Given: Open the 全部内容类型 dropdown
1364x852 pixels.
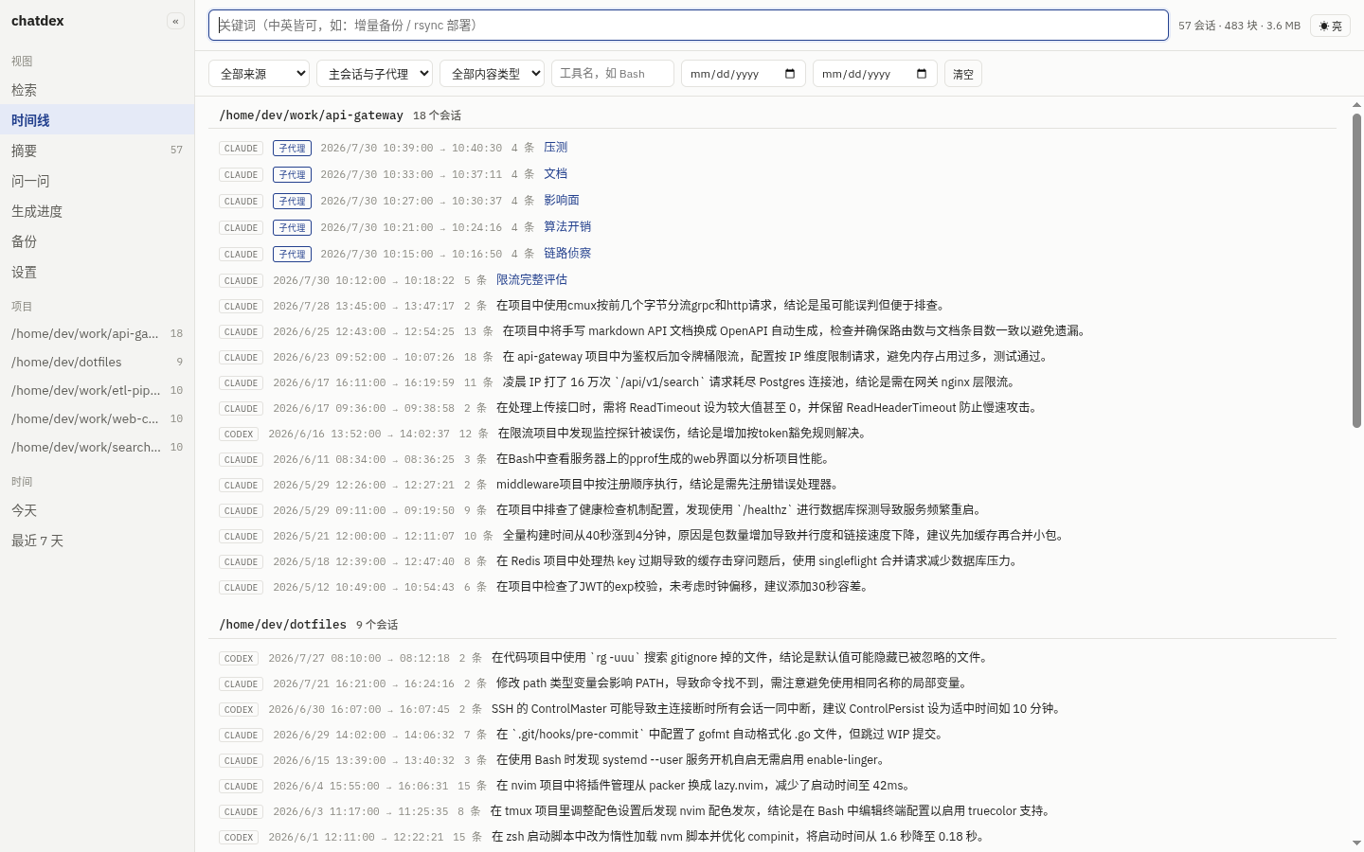Looking at the screenshot, I should point(492,74).
